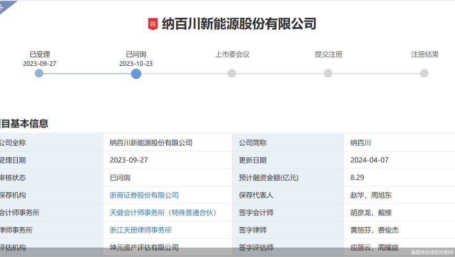This screenshot has height=257, width=455.
Task: Click the 提交注册 timeline node
Action: click(328, 73)
